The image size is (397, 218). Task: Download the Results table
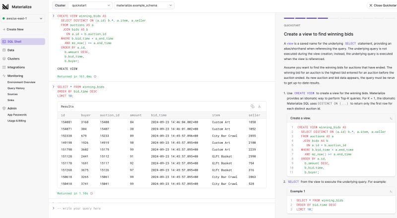tap(259, 107)
